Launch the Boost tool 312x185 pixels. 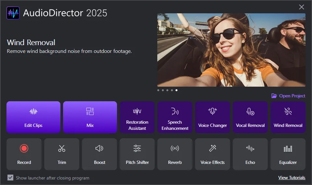(x=99, y=154)
